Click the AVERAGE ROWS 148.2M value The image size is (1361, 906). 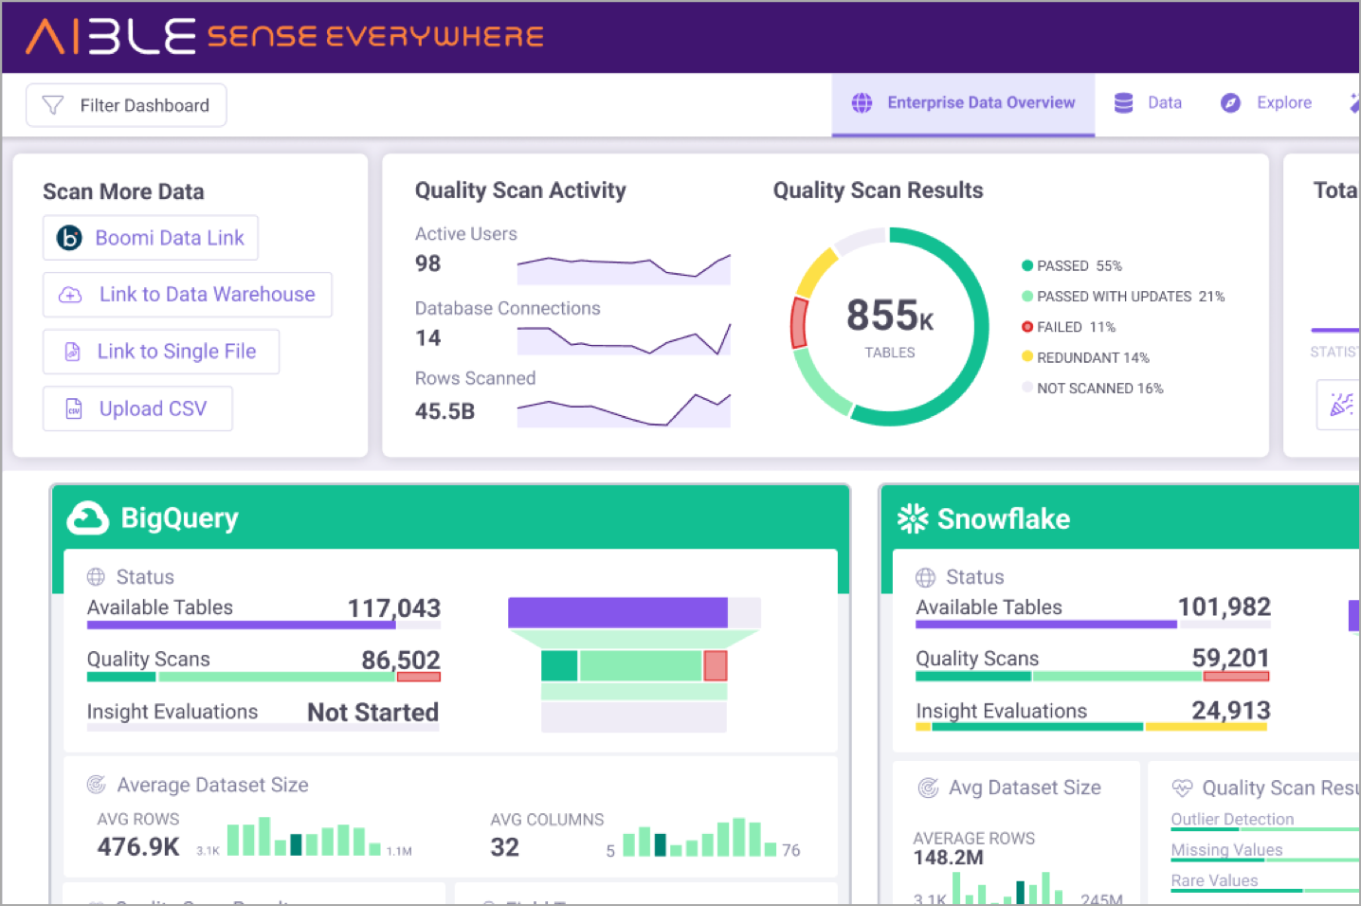pos(948,858)
